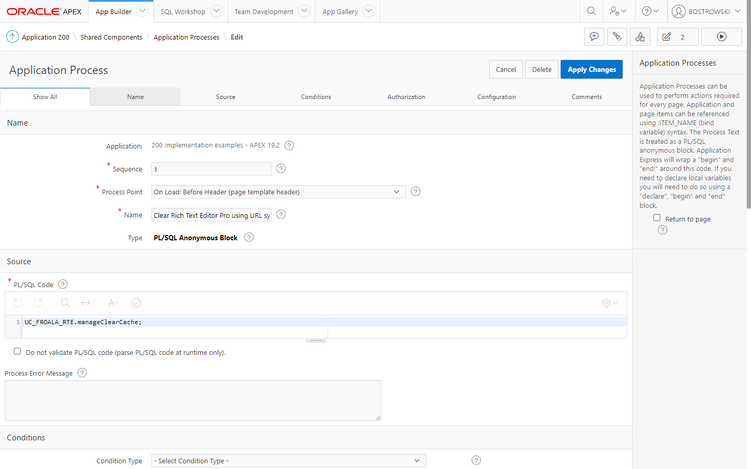751x469 pixels.
Task: Run the application with the play icon
Action: click(x=721, y=36)
